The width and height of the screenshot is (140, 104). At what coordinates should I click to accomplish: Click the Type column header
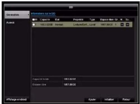[92, 20]
